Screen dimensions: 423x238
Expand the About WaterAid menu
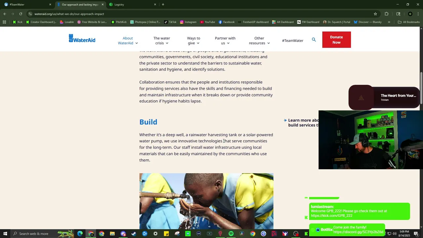pos(128,41)
